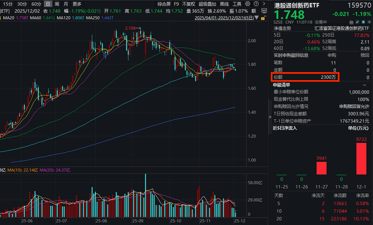
Task: Set a price alert via the bell icon
Action: [x=363, y=22]
